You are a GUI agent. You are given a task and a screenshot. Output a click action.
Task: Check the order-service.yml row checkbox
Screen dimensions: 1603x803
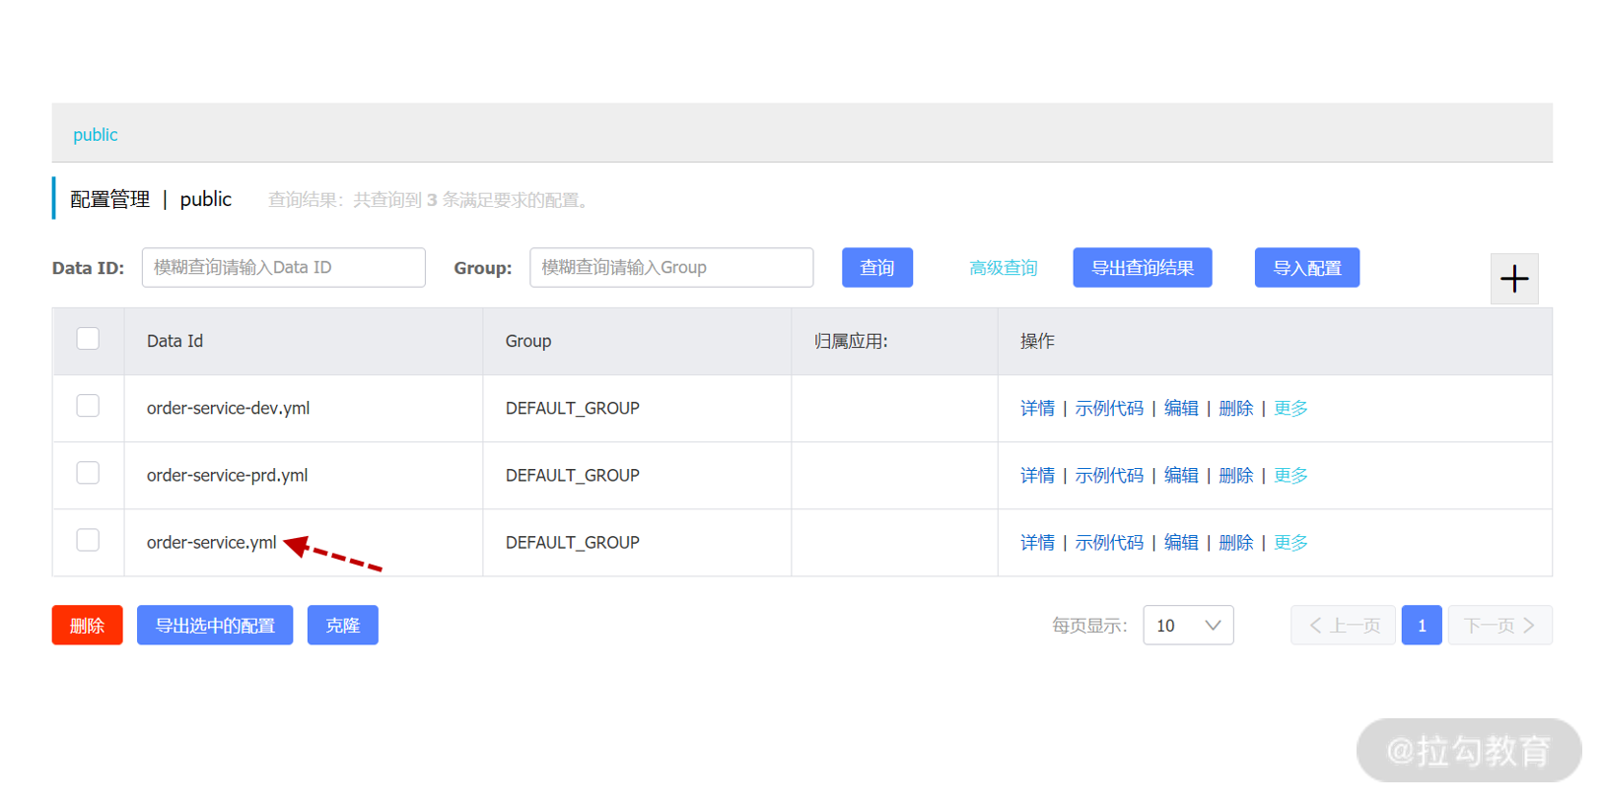point(88,540)
